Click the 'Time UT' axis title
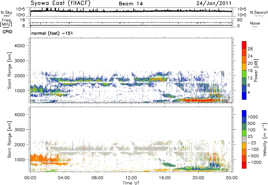The height and width of the screenshot is (185, 268). click(x=131, y=183)
